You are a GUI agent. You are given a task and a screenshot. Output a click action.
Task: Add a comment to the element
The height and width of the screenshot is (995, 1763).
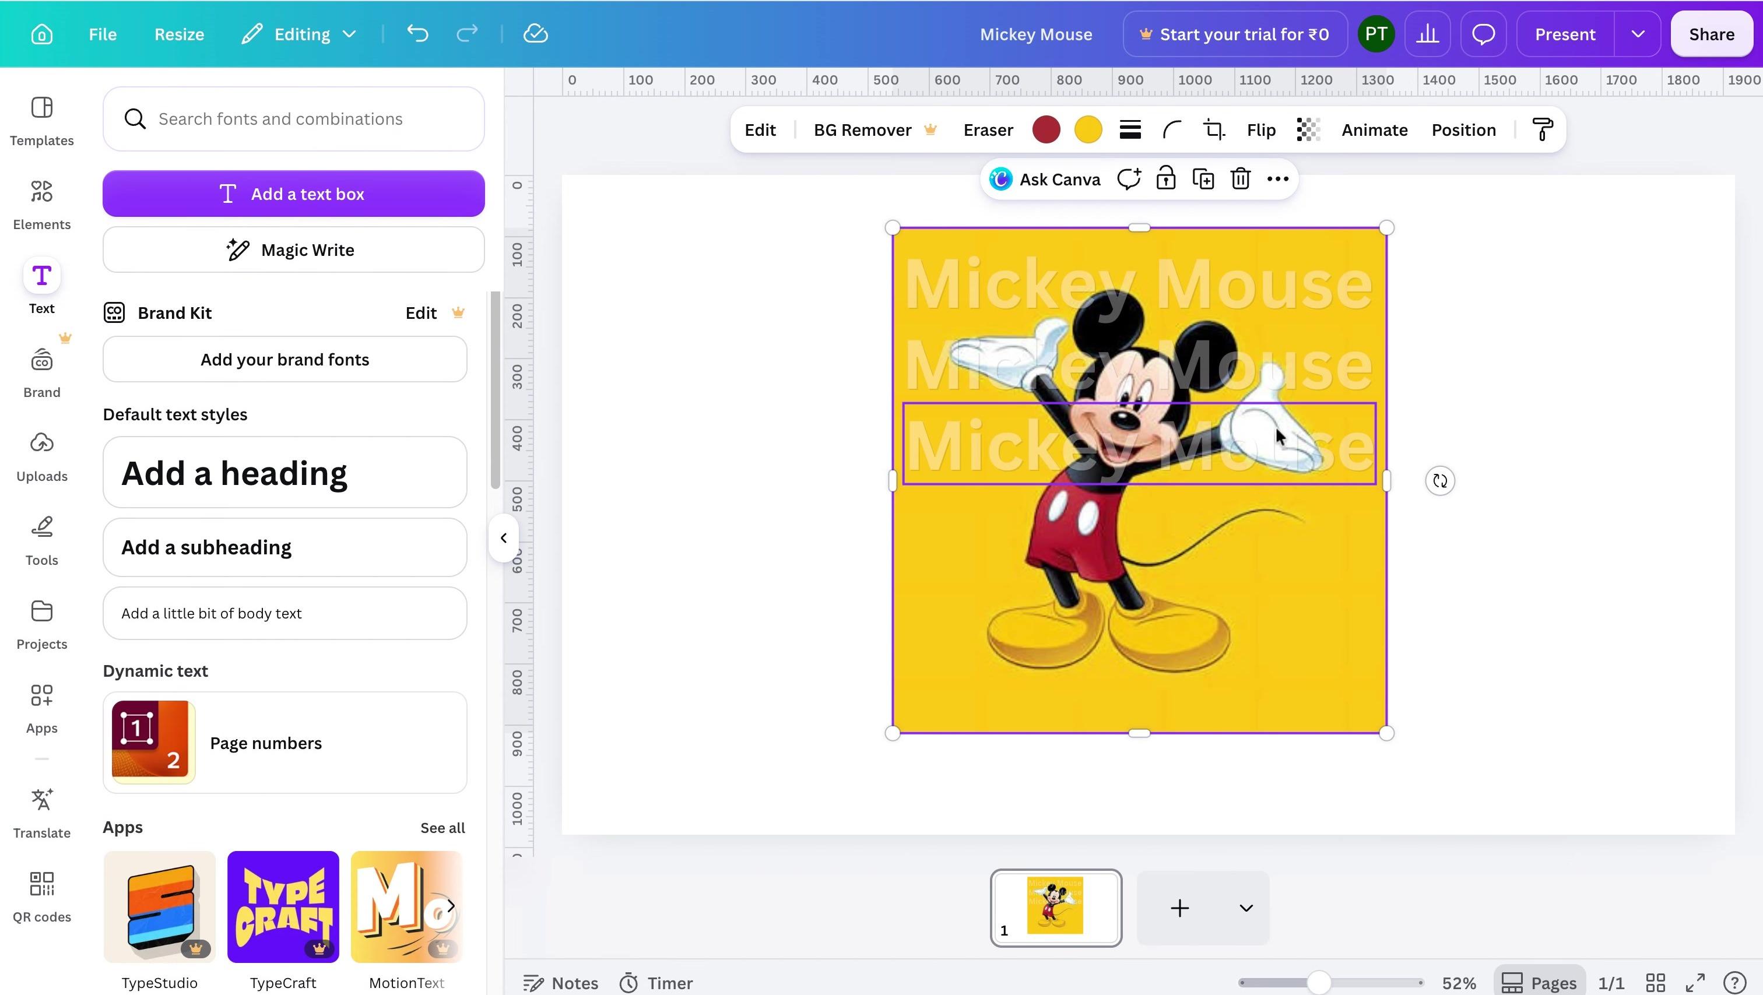1129,180
